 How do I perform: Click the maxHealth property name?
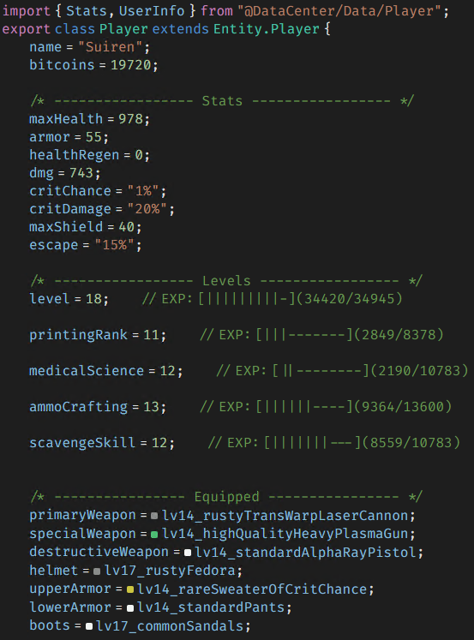click(x=66, y=119)
